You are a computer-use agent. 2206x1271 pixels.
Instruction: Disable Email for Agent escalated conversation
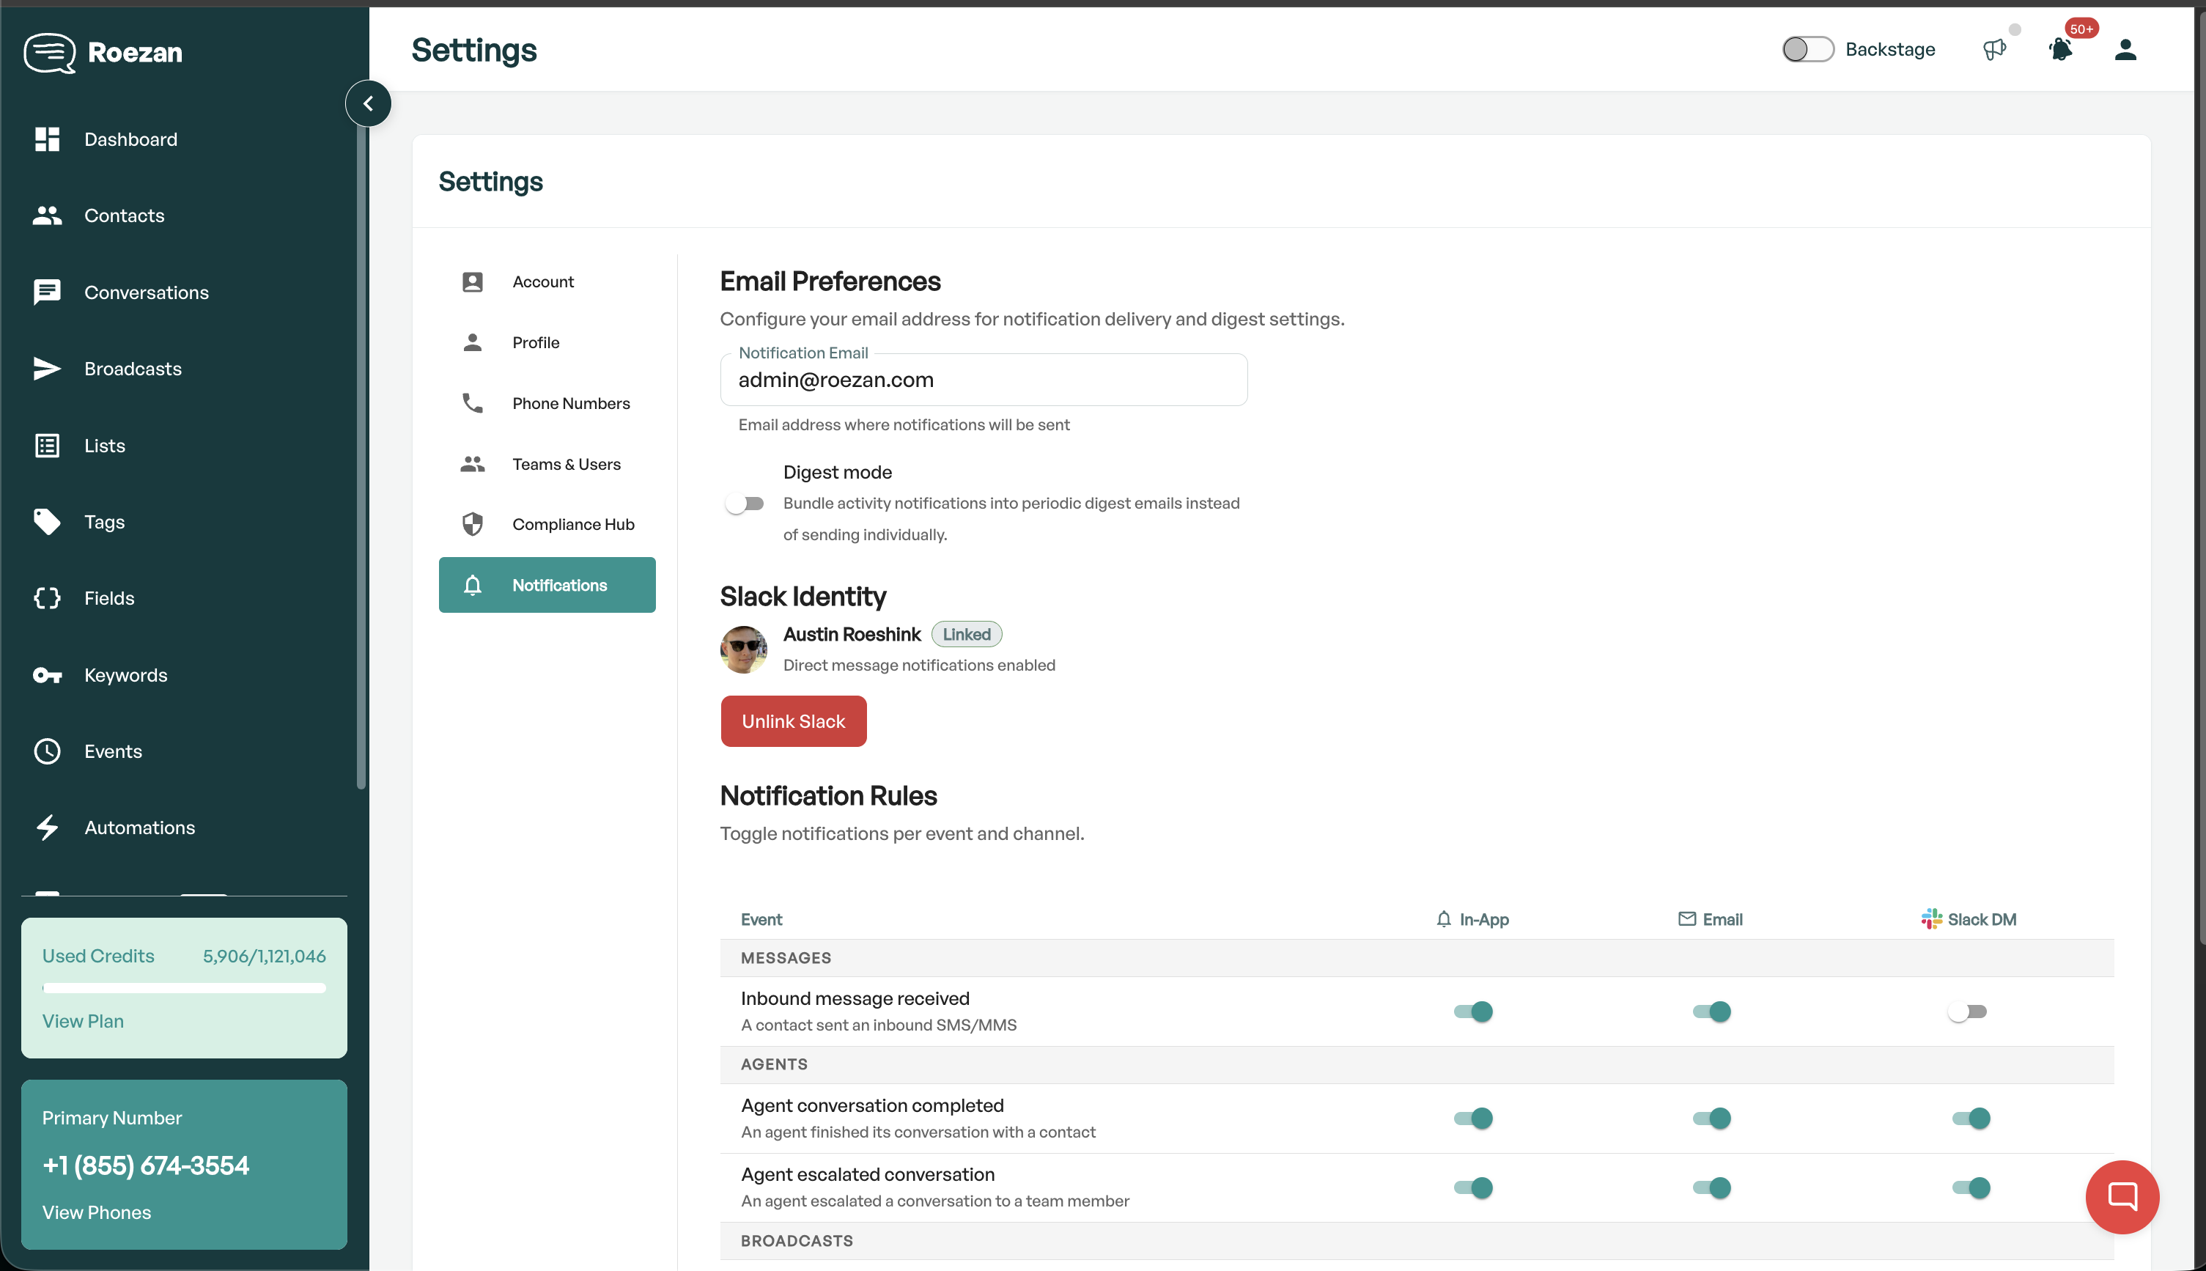(x=1711, y=1188)
